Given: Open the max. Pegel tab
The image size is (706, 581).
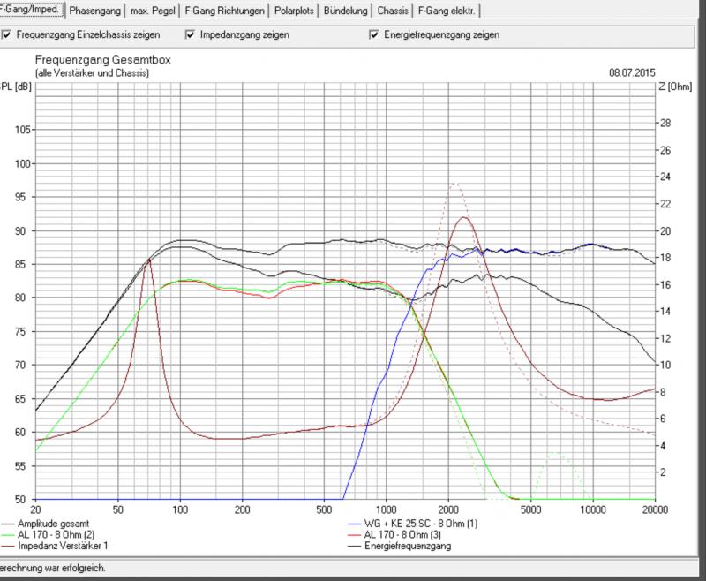Looking at the screenshot, I should [x=153, y=11].
